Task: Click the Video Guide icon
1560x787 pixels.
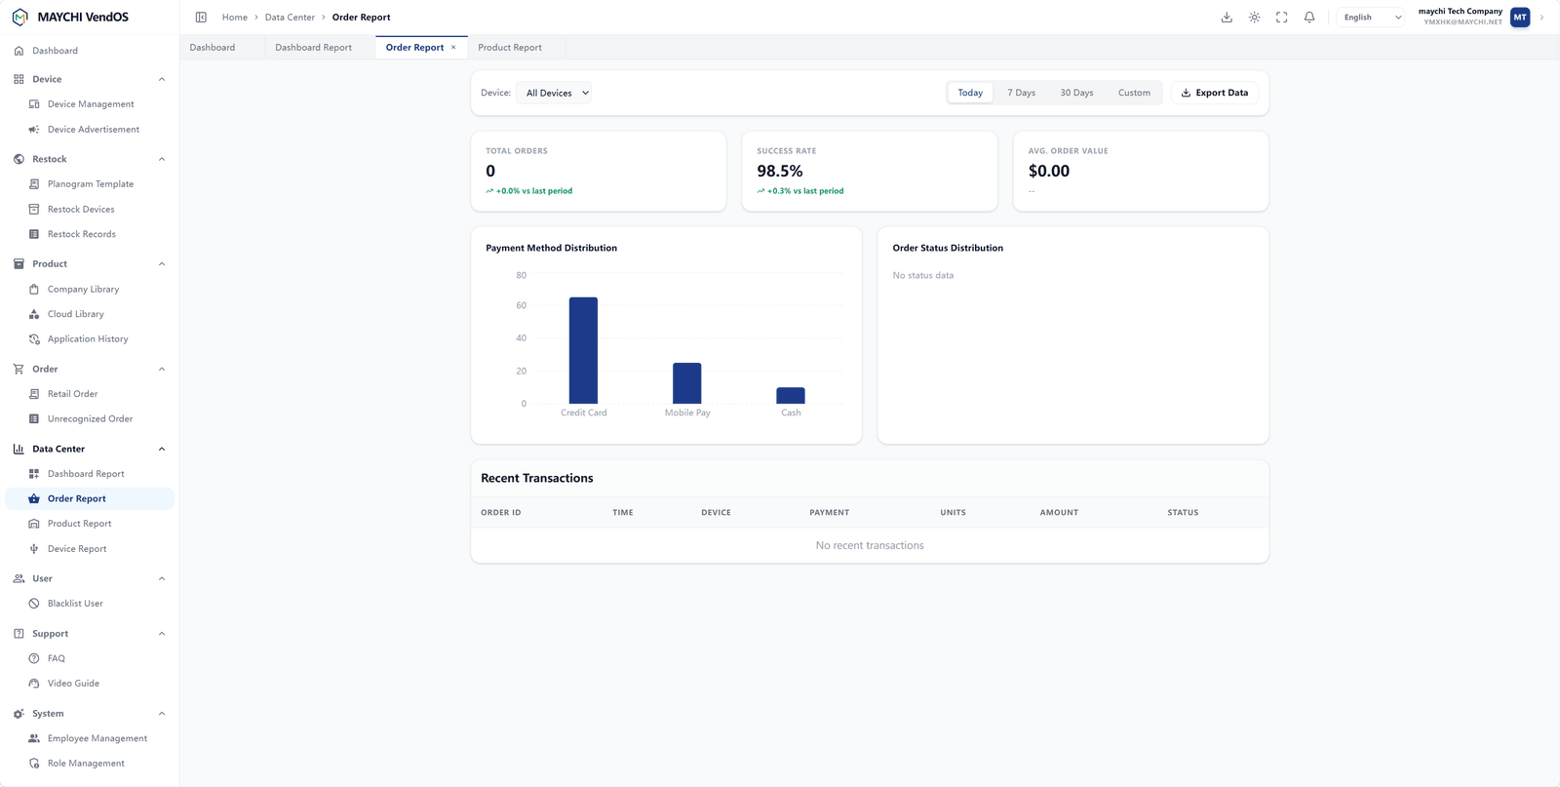Action: tap(34, 684)
